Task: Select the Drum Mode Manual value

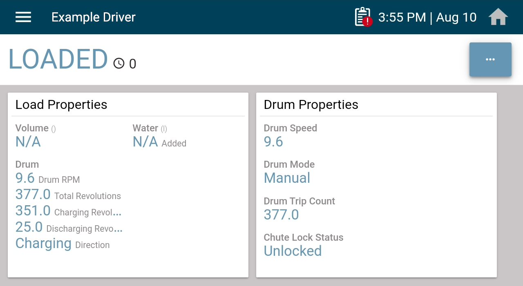Action: [x=287, y=178]
